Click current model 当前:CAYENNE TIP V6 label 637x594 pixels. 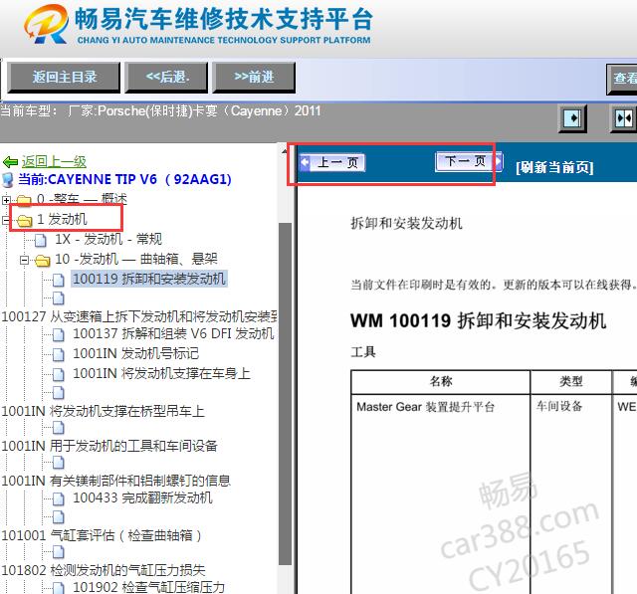[124, 179]
